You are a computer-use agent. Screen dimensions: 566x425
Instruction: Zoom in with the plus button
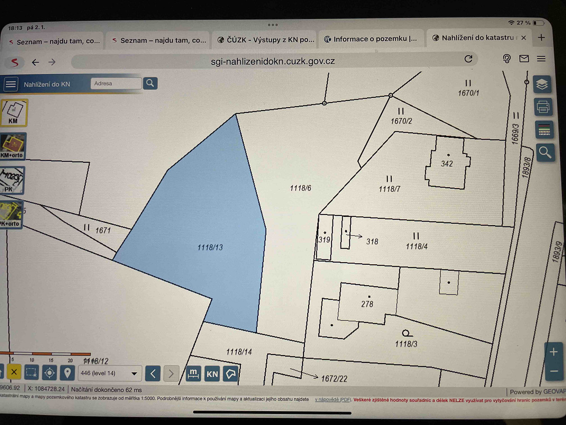[x=553, y=352]
